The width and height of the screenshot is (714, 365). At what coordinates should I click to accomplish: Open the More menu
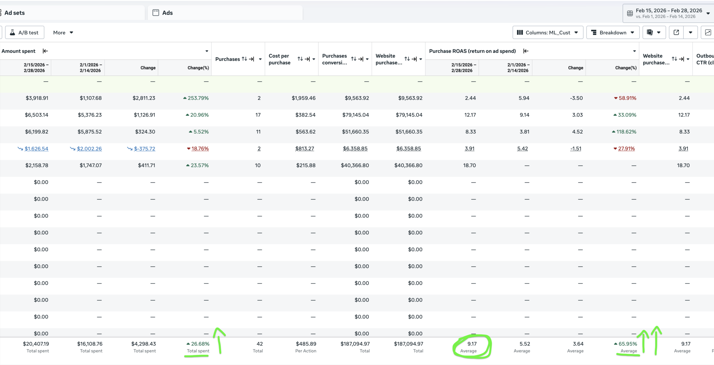pyautogui.click(x=63, y=33)
